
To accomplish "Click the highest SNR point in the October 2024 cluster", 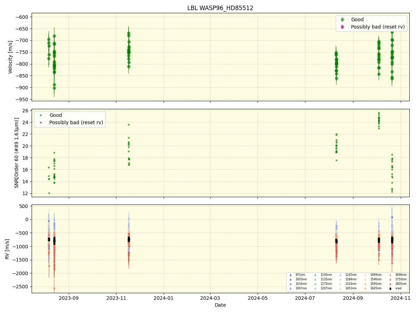I will (x=379, y=113).
